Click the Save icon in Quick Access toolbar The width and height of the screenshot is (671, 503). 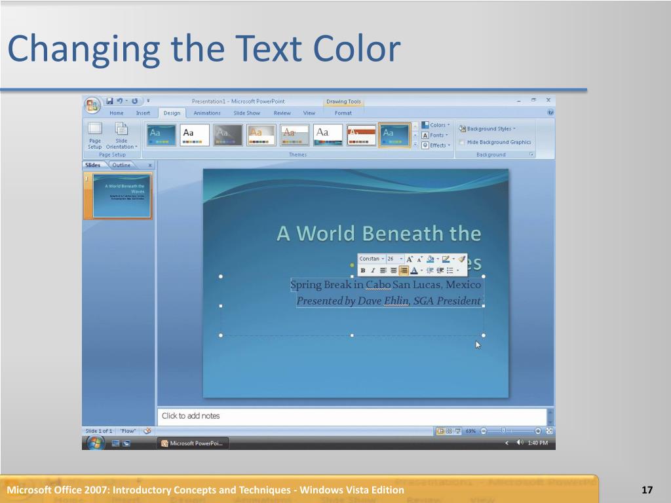click(109, 101)
